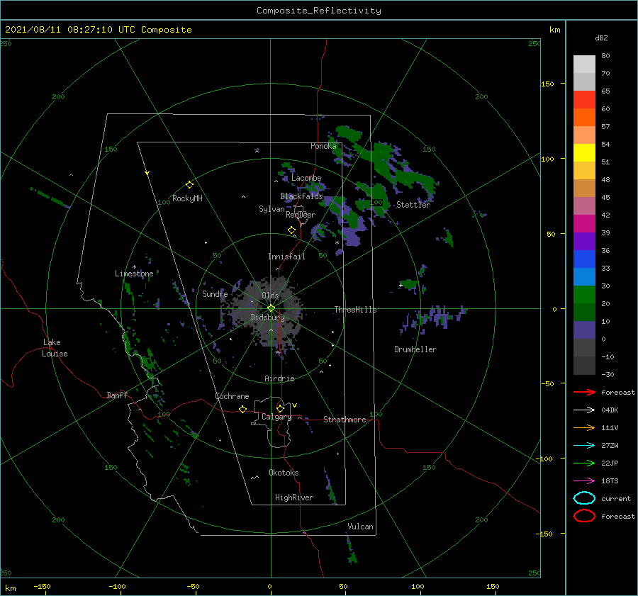Image resolution: width=638 pixels, height=596 pixels.
Task: Click the red forecast arrow legend icon
Action: coord(584,392)
